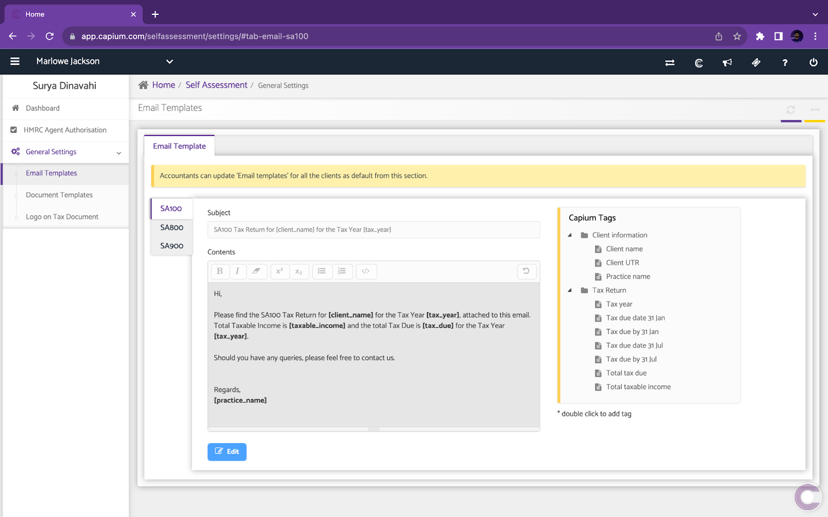This screenshot has width=828, height=517.
Task: Open browser extensions puzzle icon
Action: pyautogui.click(x=760, y=36)
